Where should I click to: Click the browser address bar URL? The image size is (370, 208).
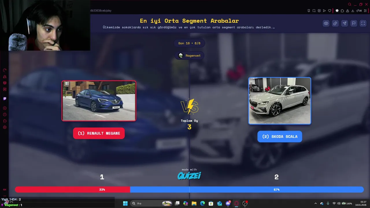click(x=101, y=11)
